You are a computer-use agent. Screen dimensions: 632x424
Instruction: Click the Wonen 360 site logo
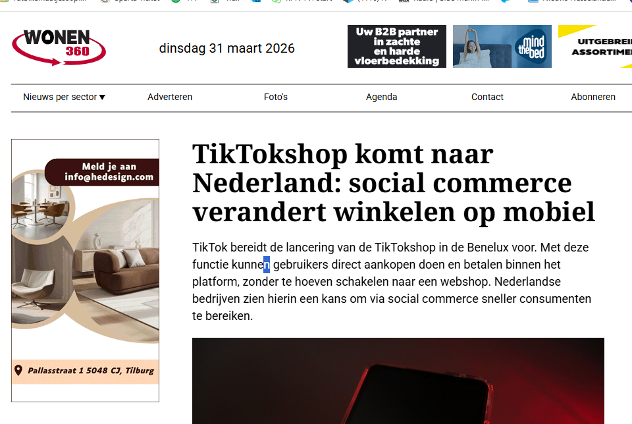[59, 47]
